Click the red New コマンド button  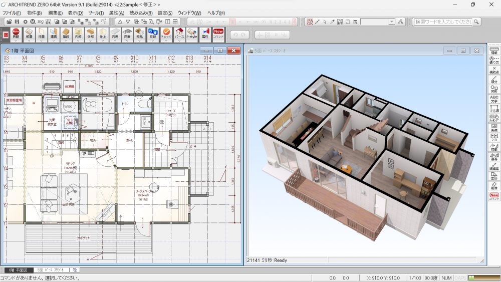[x=218, y=34]
